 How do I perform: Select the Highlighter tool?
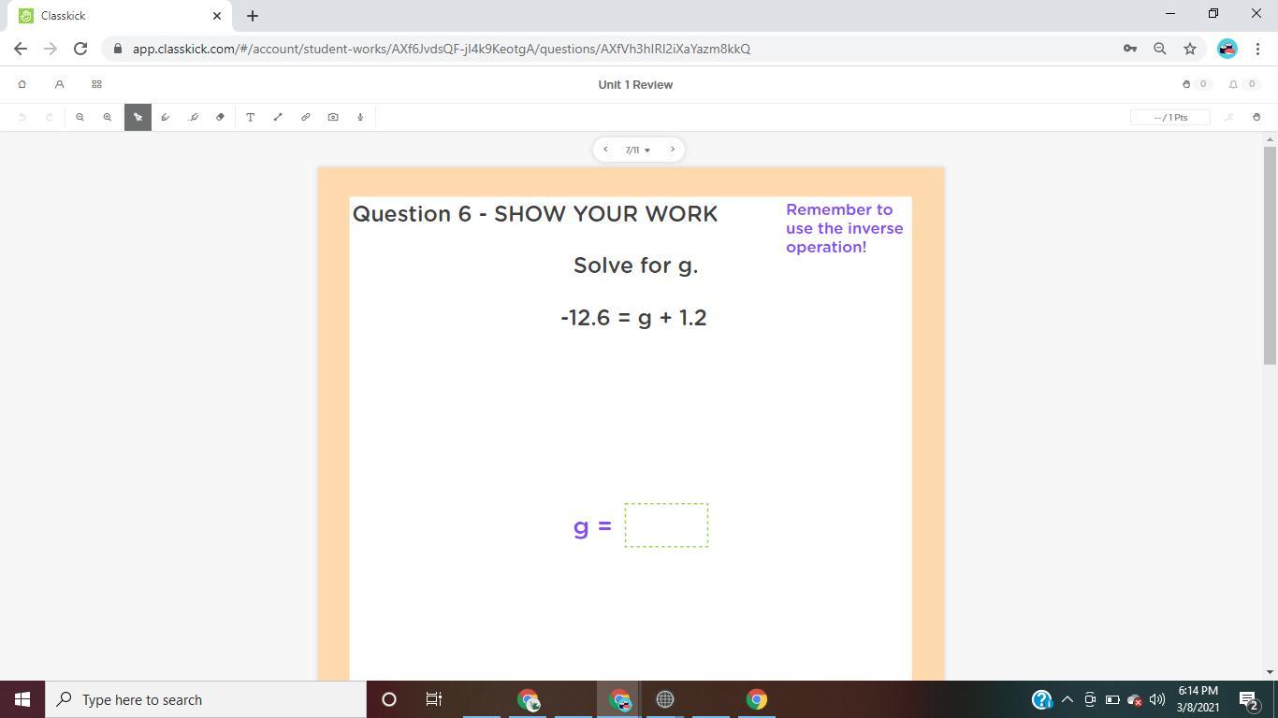click(x=194, y=117)
